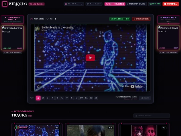Switch to Winamp Deck tab
181x136 pixels.
pos(136,4)
